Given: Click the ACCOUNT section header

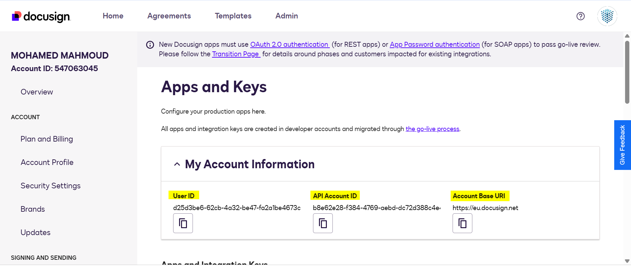Looking at the screenshot, I should [x=25, y=117].
